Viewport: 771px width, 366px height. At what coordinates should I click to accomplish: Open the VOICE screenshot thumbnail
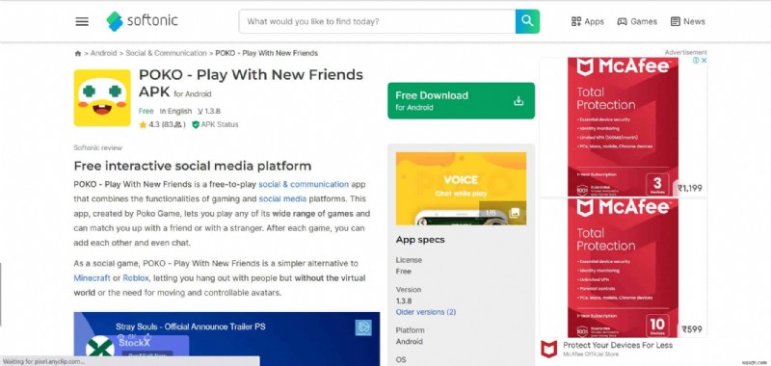tap(461, 189)
